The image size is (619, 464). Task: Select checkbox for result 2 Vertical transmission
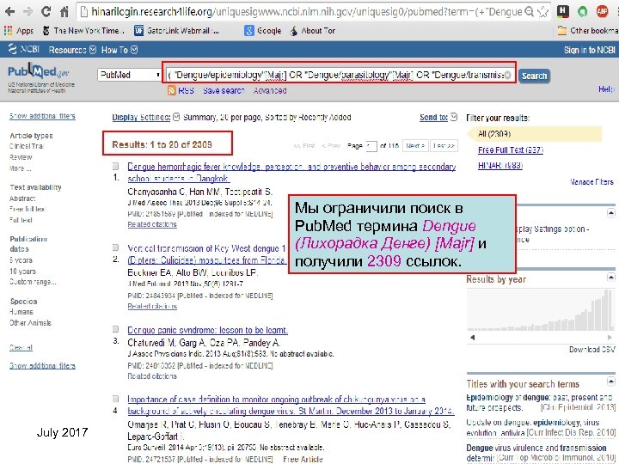[x=115, y=247]
